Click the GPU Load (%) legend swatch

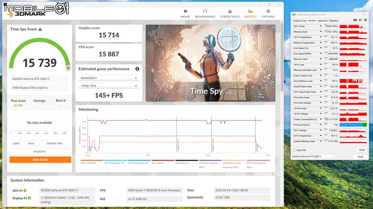click(163, 160)
